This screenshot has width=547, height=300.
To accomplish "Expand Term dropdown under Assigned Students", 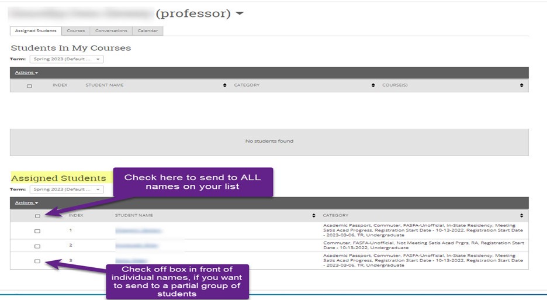I will (66, 189).
